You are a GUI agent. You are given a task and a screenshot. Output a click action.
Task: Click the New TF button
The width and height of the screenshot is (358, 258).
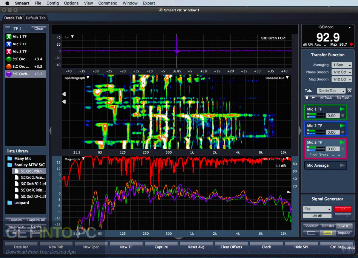pyautogui.click(x=126, y=247)
